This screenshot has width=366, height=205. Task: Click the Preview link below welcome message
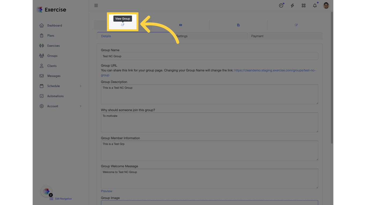(x=106, y=191)
